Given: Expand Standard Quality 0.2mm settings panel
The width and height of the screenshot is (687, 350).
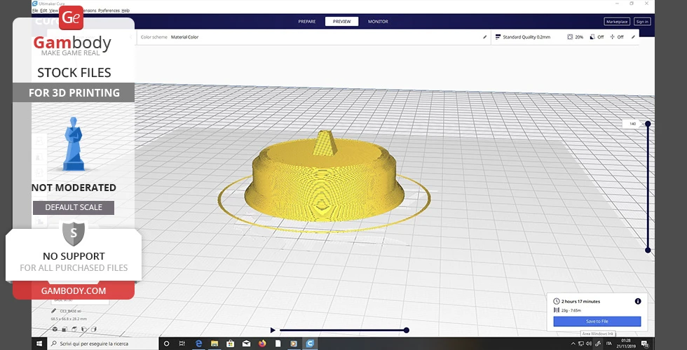Looking at the screenshot, I should click(565, 37).
